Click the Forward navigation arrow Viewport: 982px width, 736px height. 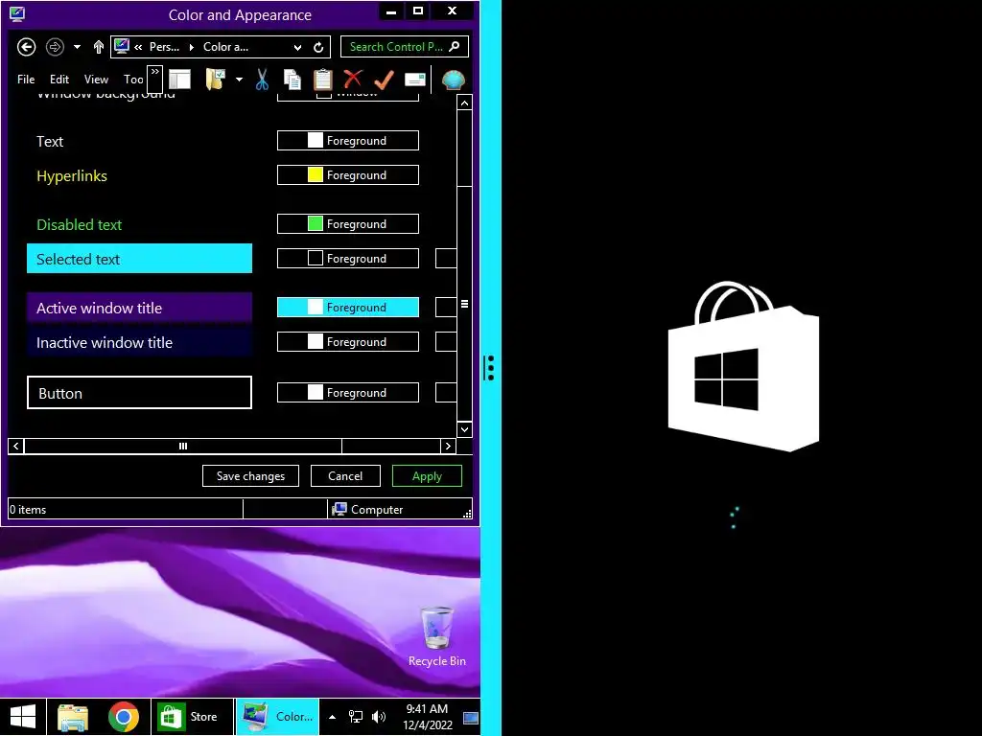[55, 47]
